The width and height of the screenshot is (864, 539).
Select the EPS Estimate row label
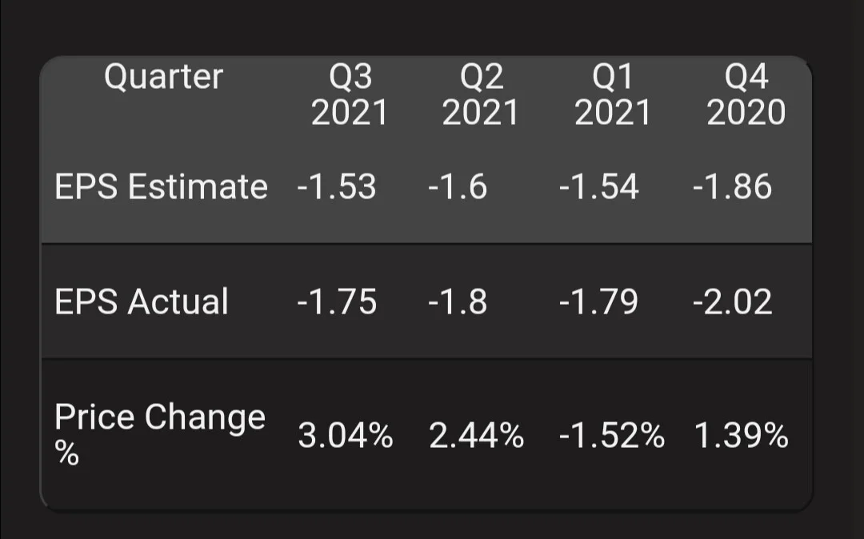161,186
